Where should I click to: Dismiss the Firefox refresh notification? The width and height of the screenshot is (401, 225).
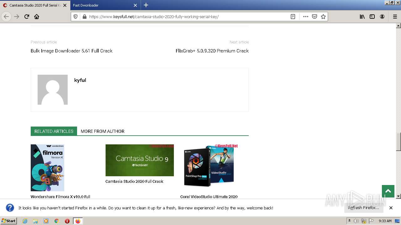(391, 208)
